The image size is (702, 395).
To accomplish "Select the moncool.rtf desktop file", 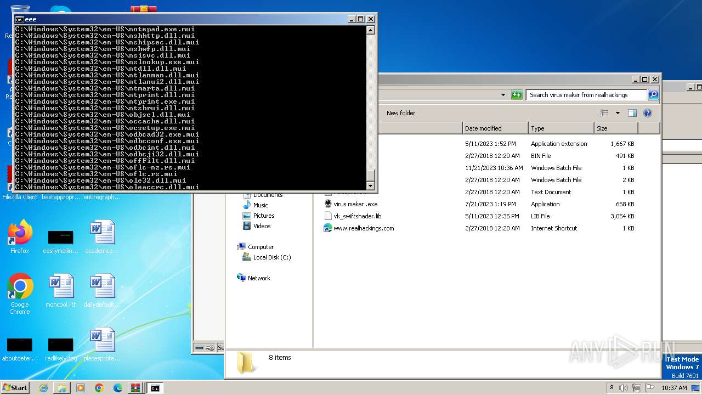I will coord(60,291).
